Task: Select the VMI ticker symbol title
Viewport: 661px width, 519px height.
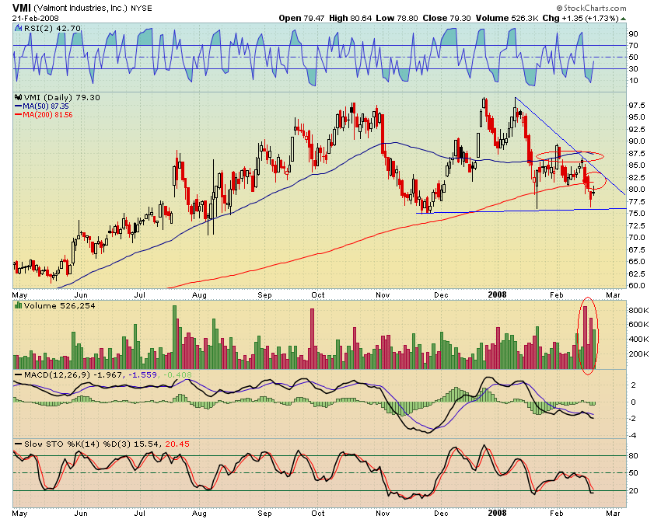Action: [x=22, y=8]
